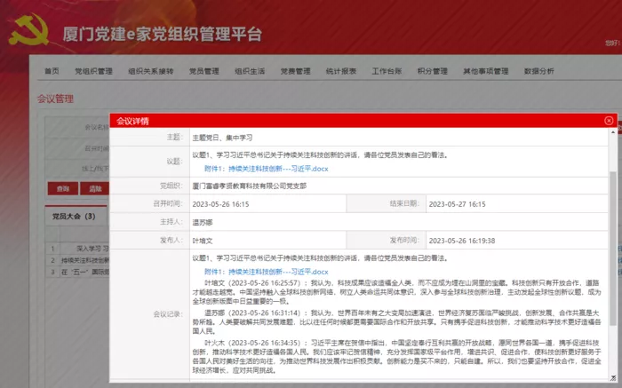The width and height of the screenshot is (622, 388).
Task: Open the 数据分析 menu
Action: point(538,71)
